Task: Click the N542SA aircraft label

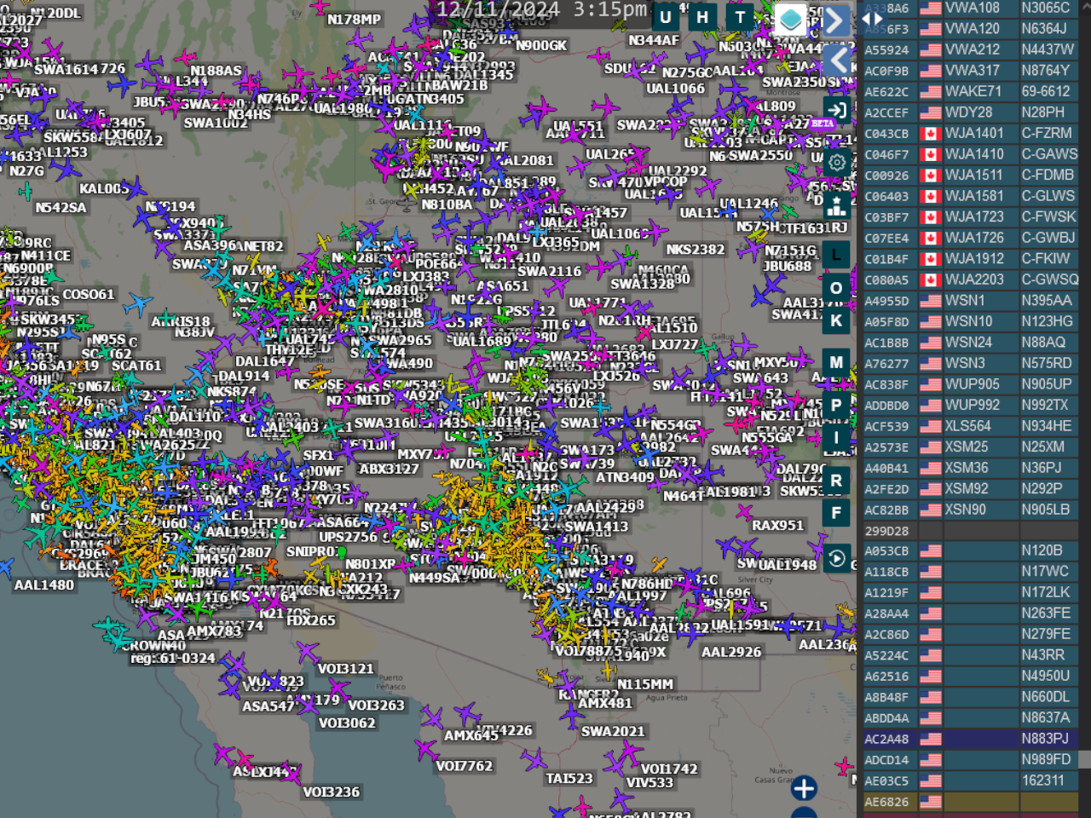Action: pos(61,207)
